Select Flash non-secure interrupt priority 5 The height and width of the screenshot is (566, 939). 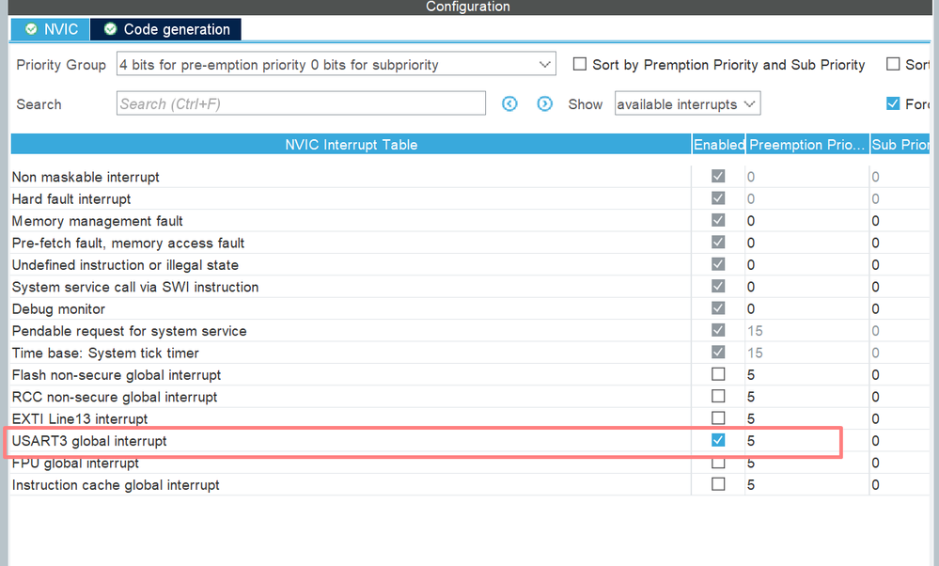tap(751, 375)
